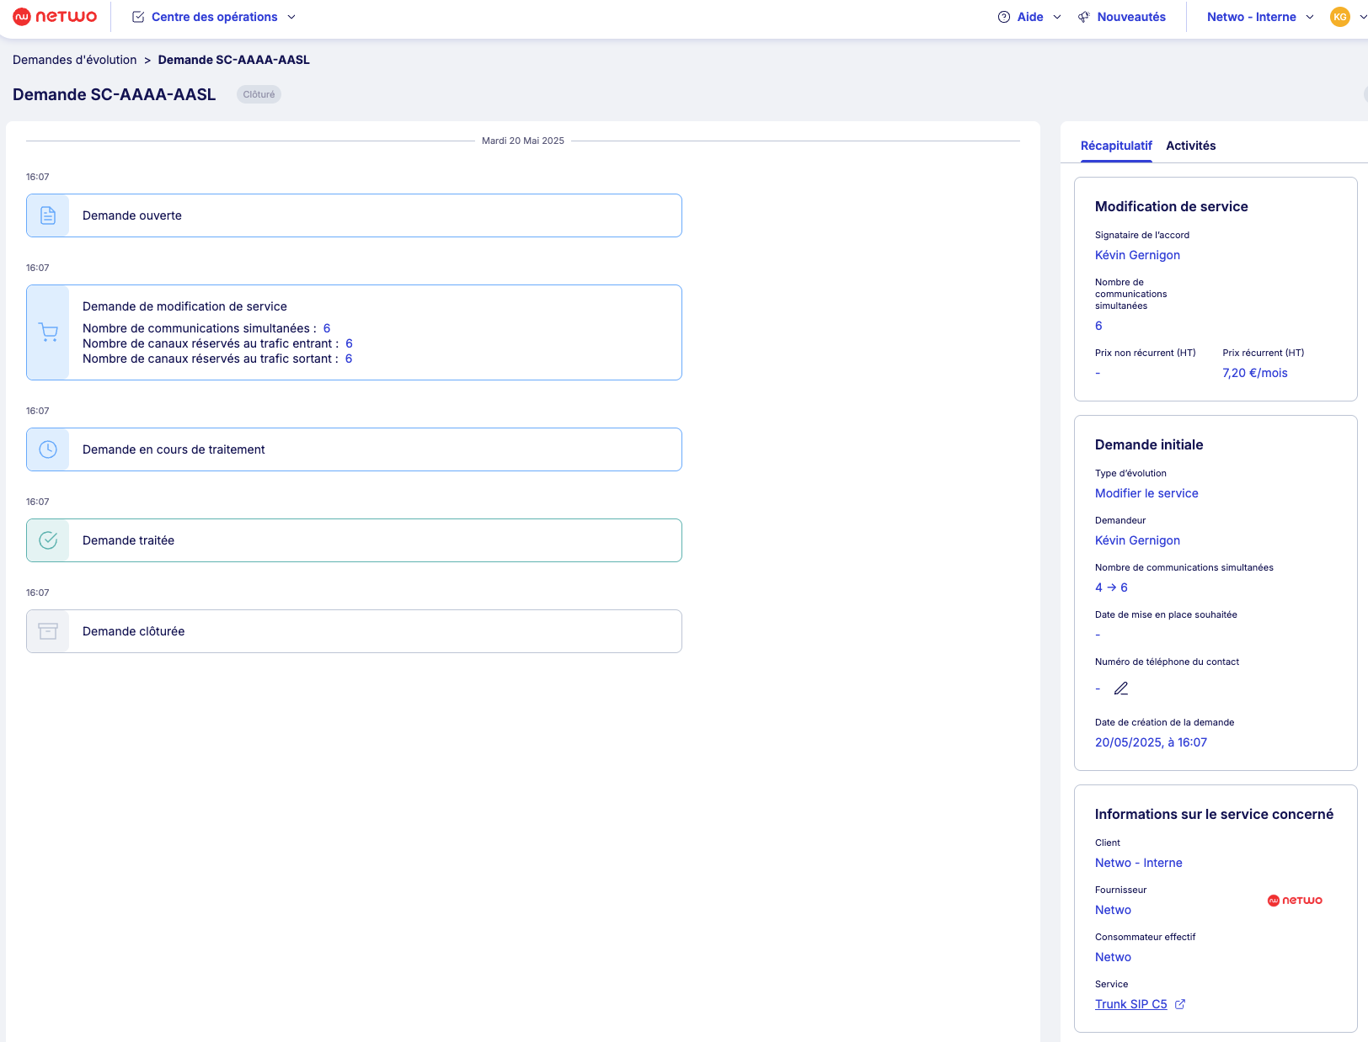Open the Trunk SIP C5 service link
The width and height of the screenshot is (1368, 1042).
[x=1130, y=1004]
